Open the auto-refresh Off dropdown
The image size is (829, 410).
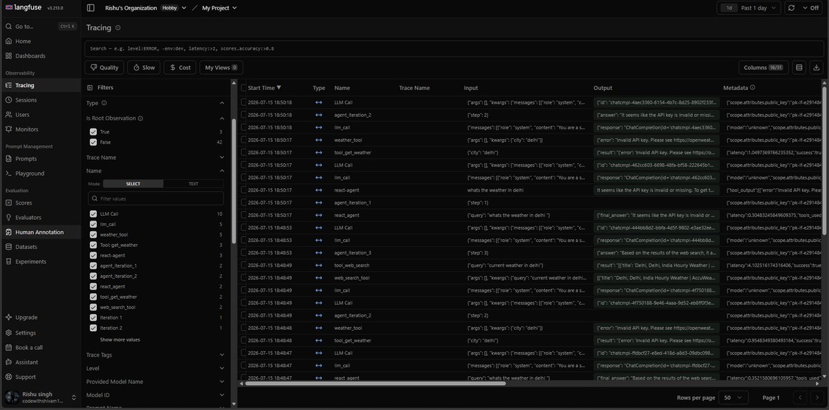pos(810,8)
